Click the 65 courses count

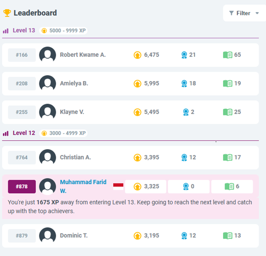click(x=238, y=55)
